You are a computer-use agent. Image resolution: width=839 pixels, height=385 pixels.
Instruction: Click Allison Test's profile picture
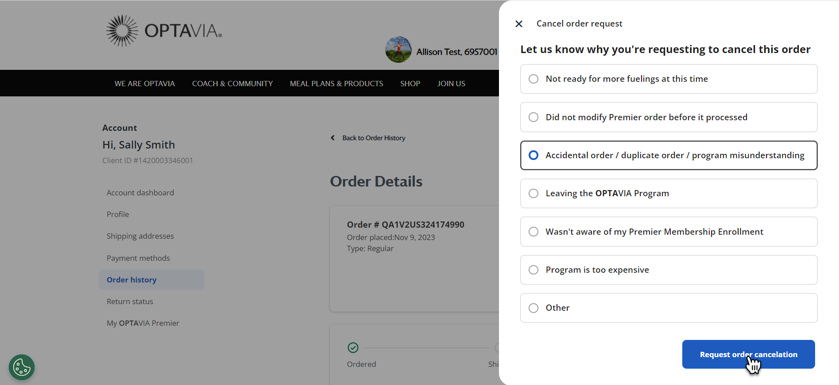click(398, 50)
